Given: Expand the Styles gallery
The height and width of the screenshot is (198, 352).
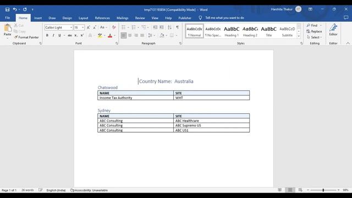Looking at the screenshot, I should pos(299,36).
